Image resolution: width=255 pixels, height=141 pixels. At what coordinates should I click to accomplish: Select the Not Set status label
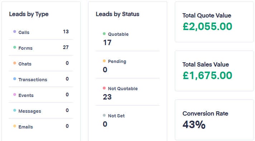[116, 116]
